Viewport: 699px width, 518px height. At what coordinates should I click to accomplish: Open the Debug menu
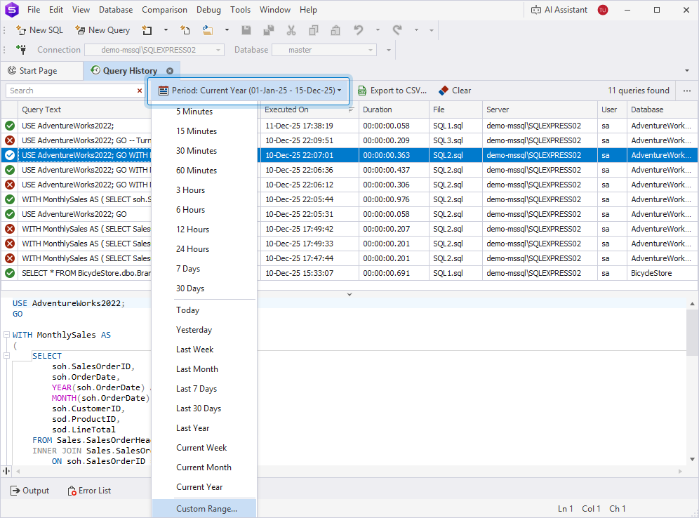208,10
